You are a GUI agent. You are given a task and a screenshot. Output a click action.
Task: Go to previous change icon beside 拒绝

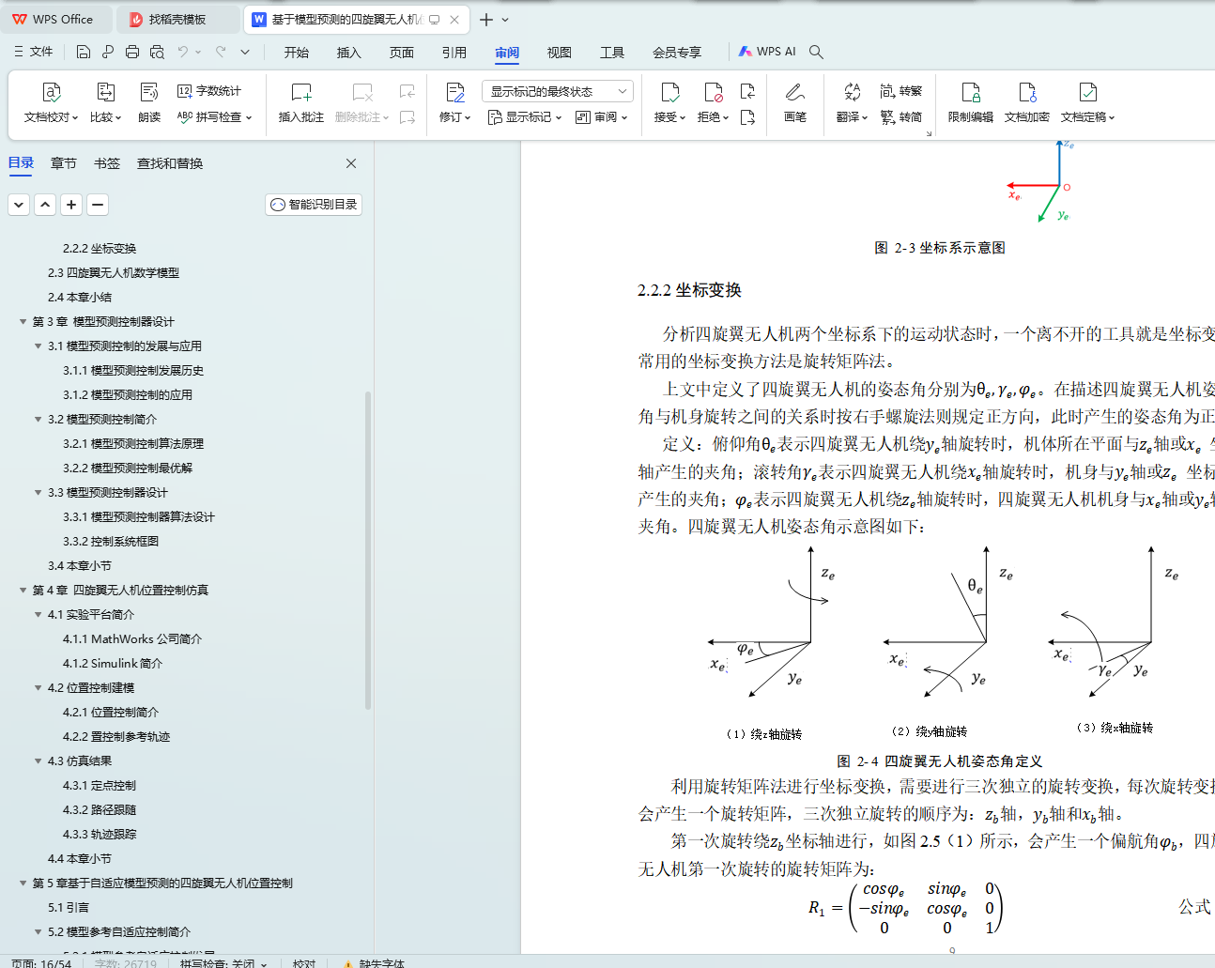(x=747, y=91)
